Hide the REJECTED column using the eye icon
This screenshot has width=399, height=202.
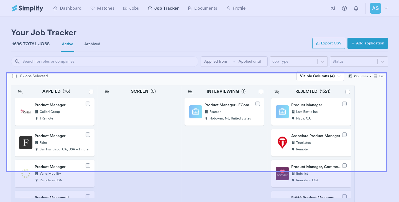coord(277,92)
